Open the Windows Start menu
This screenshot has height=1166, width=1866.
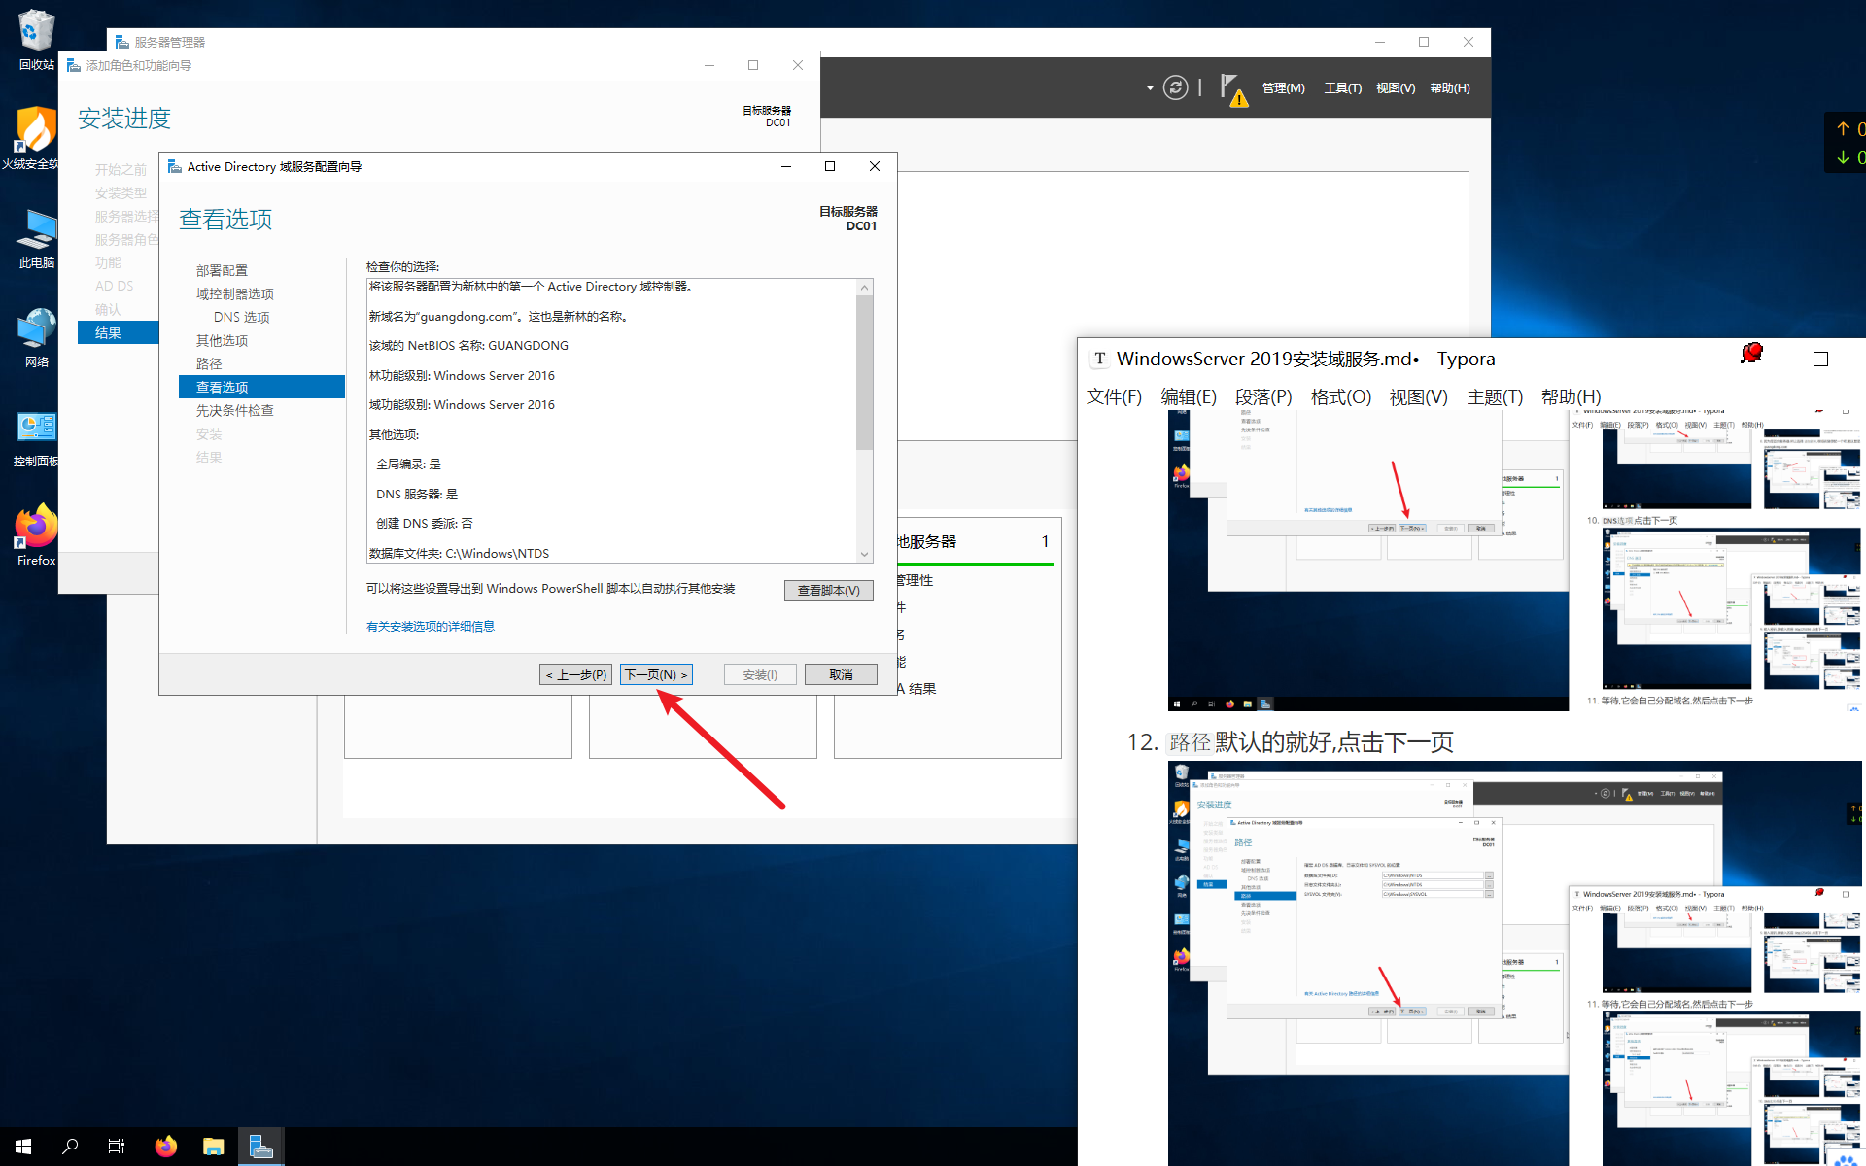tap(23, 1147)
